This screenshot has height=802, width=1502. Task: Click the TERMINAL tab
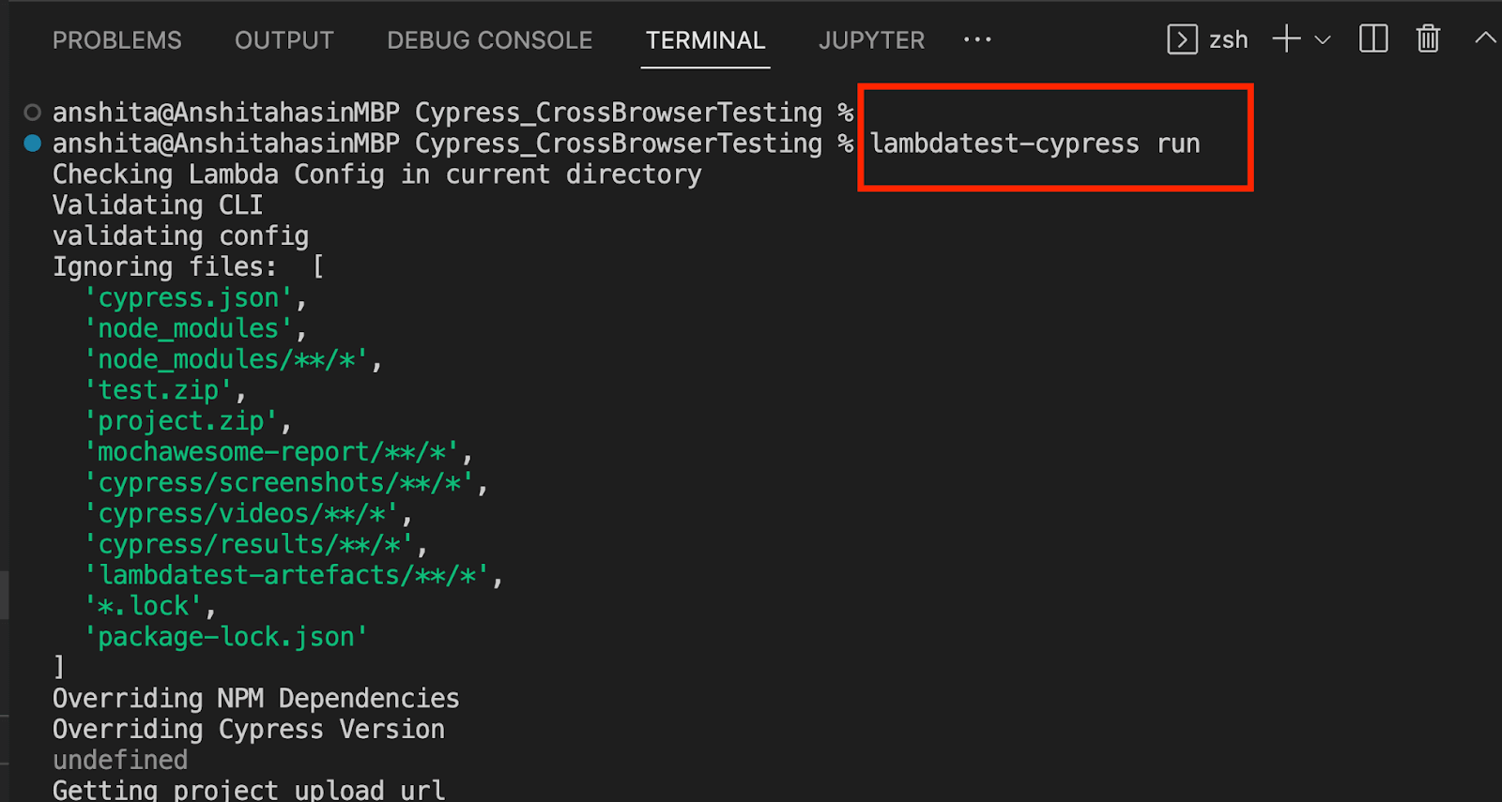705,40
